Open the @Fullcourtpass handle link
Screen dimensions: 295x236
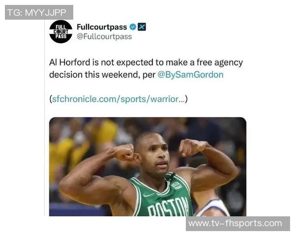[x=104, y=36]
